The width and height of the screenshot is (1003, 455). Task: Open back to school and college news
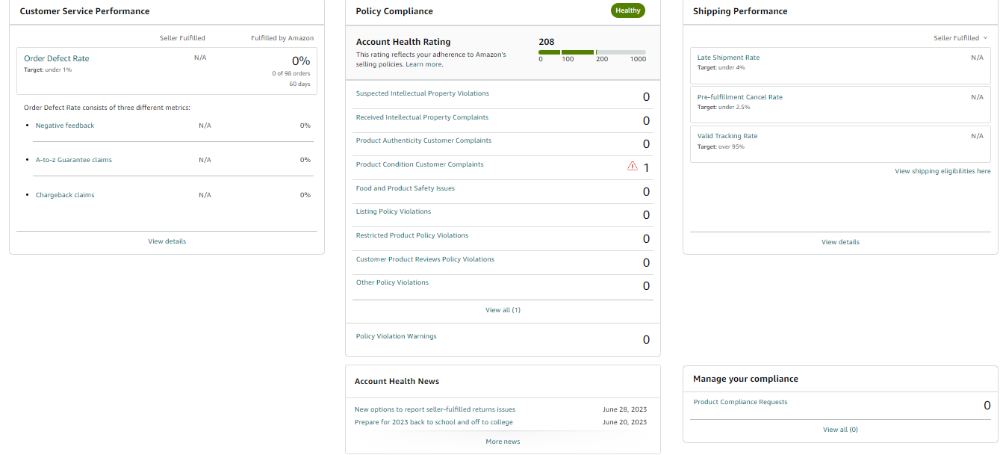tap(434, 422)
